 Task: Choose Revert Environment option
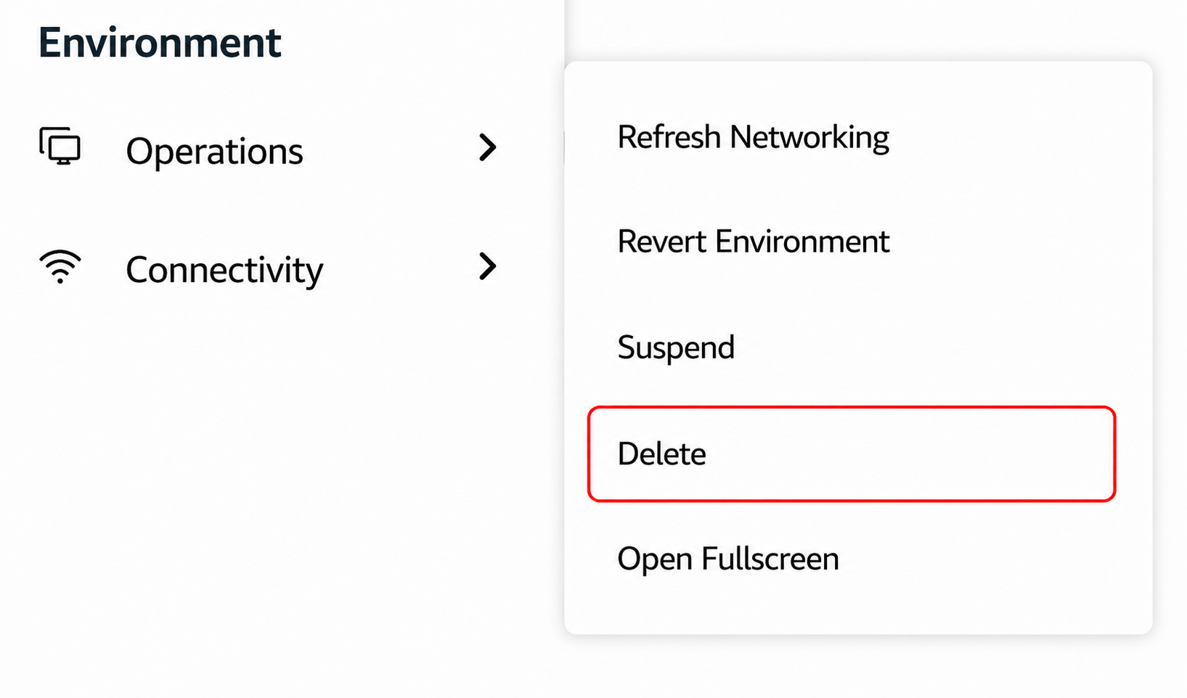tap(753, 242)
